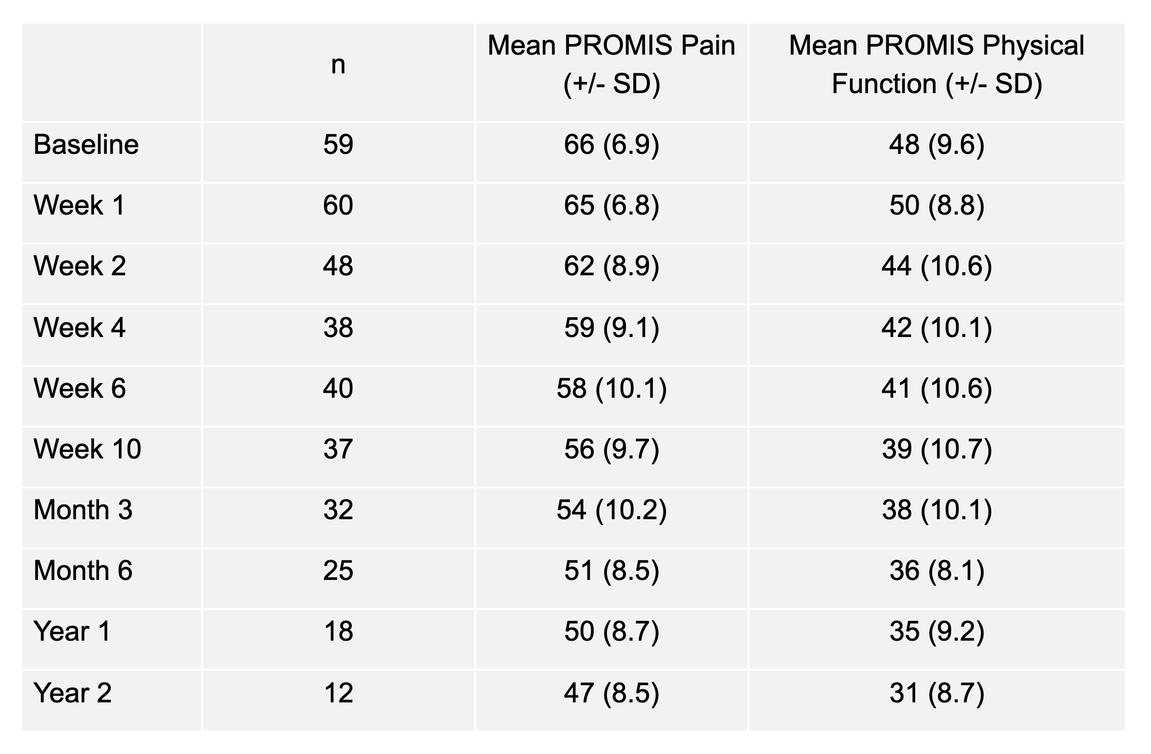
Task: Click the Week 6 row label
Action: [x=79, y=388]
